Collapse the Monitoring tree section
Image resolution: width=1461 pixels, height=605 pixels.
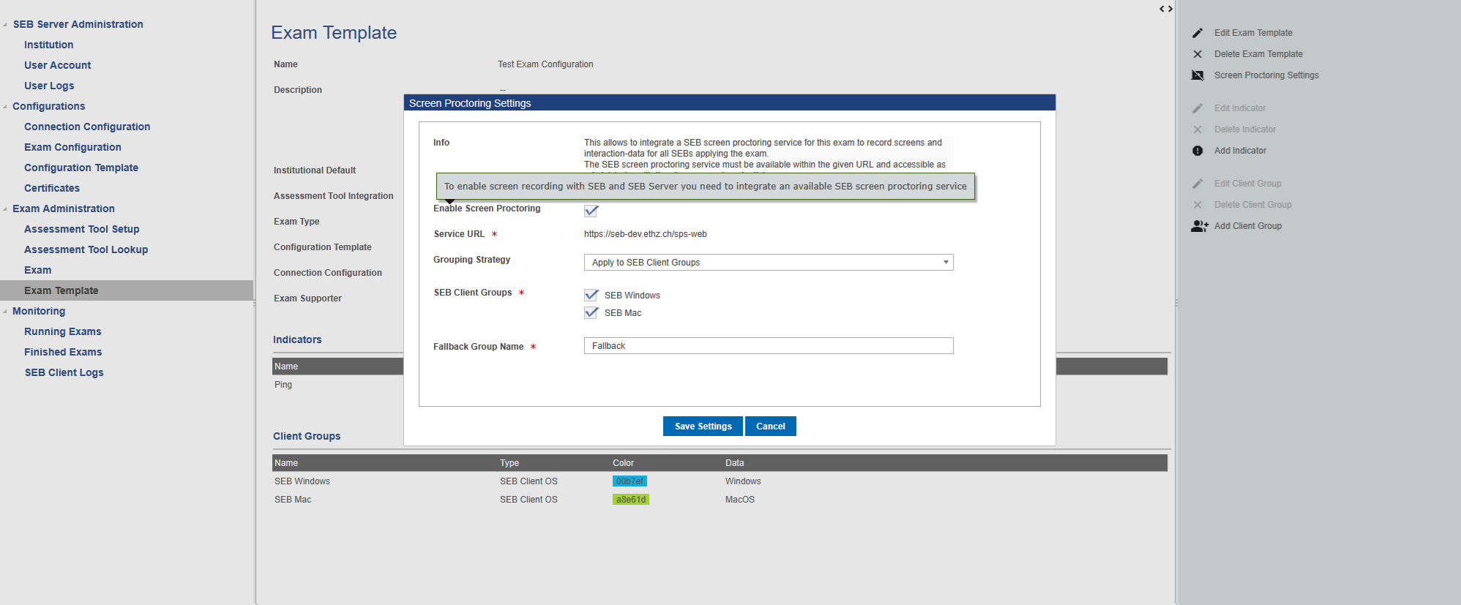(x=5, y=311)
